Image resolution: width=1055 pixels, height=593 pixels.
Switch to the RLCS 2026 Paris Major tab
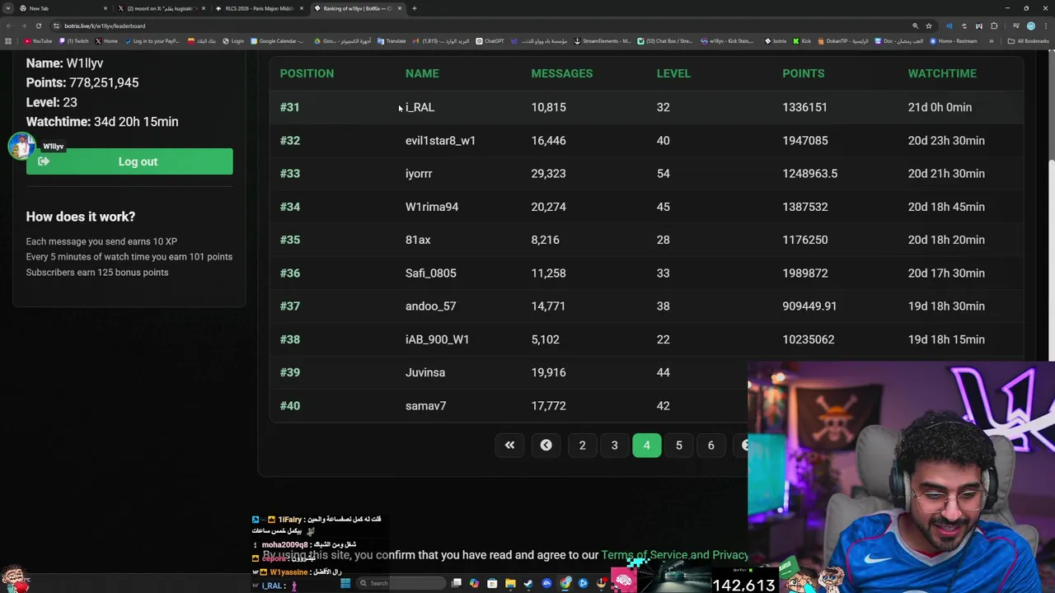click(258, 8)
